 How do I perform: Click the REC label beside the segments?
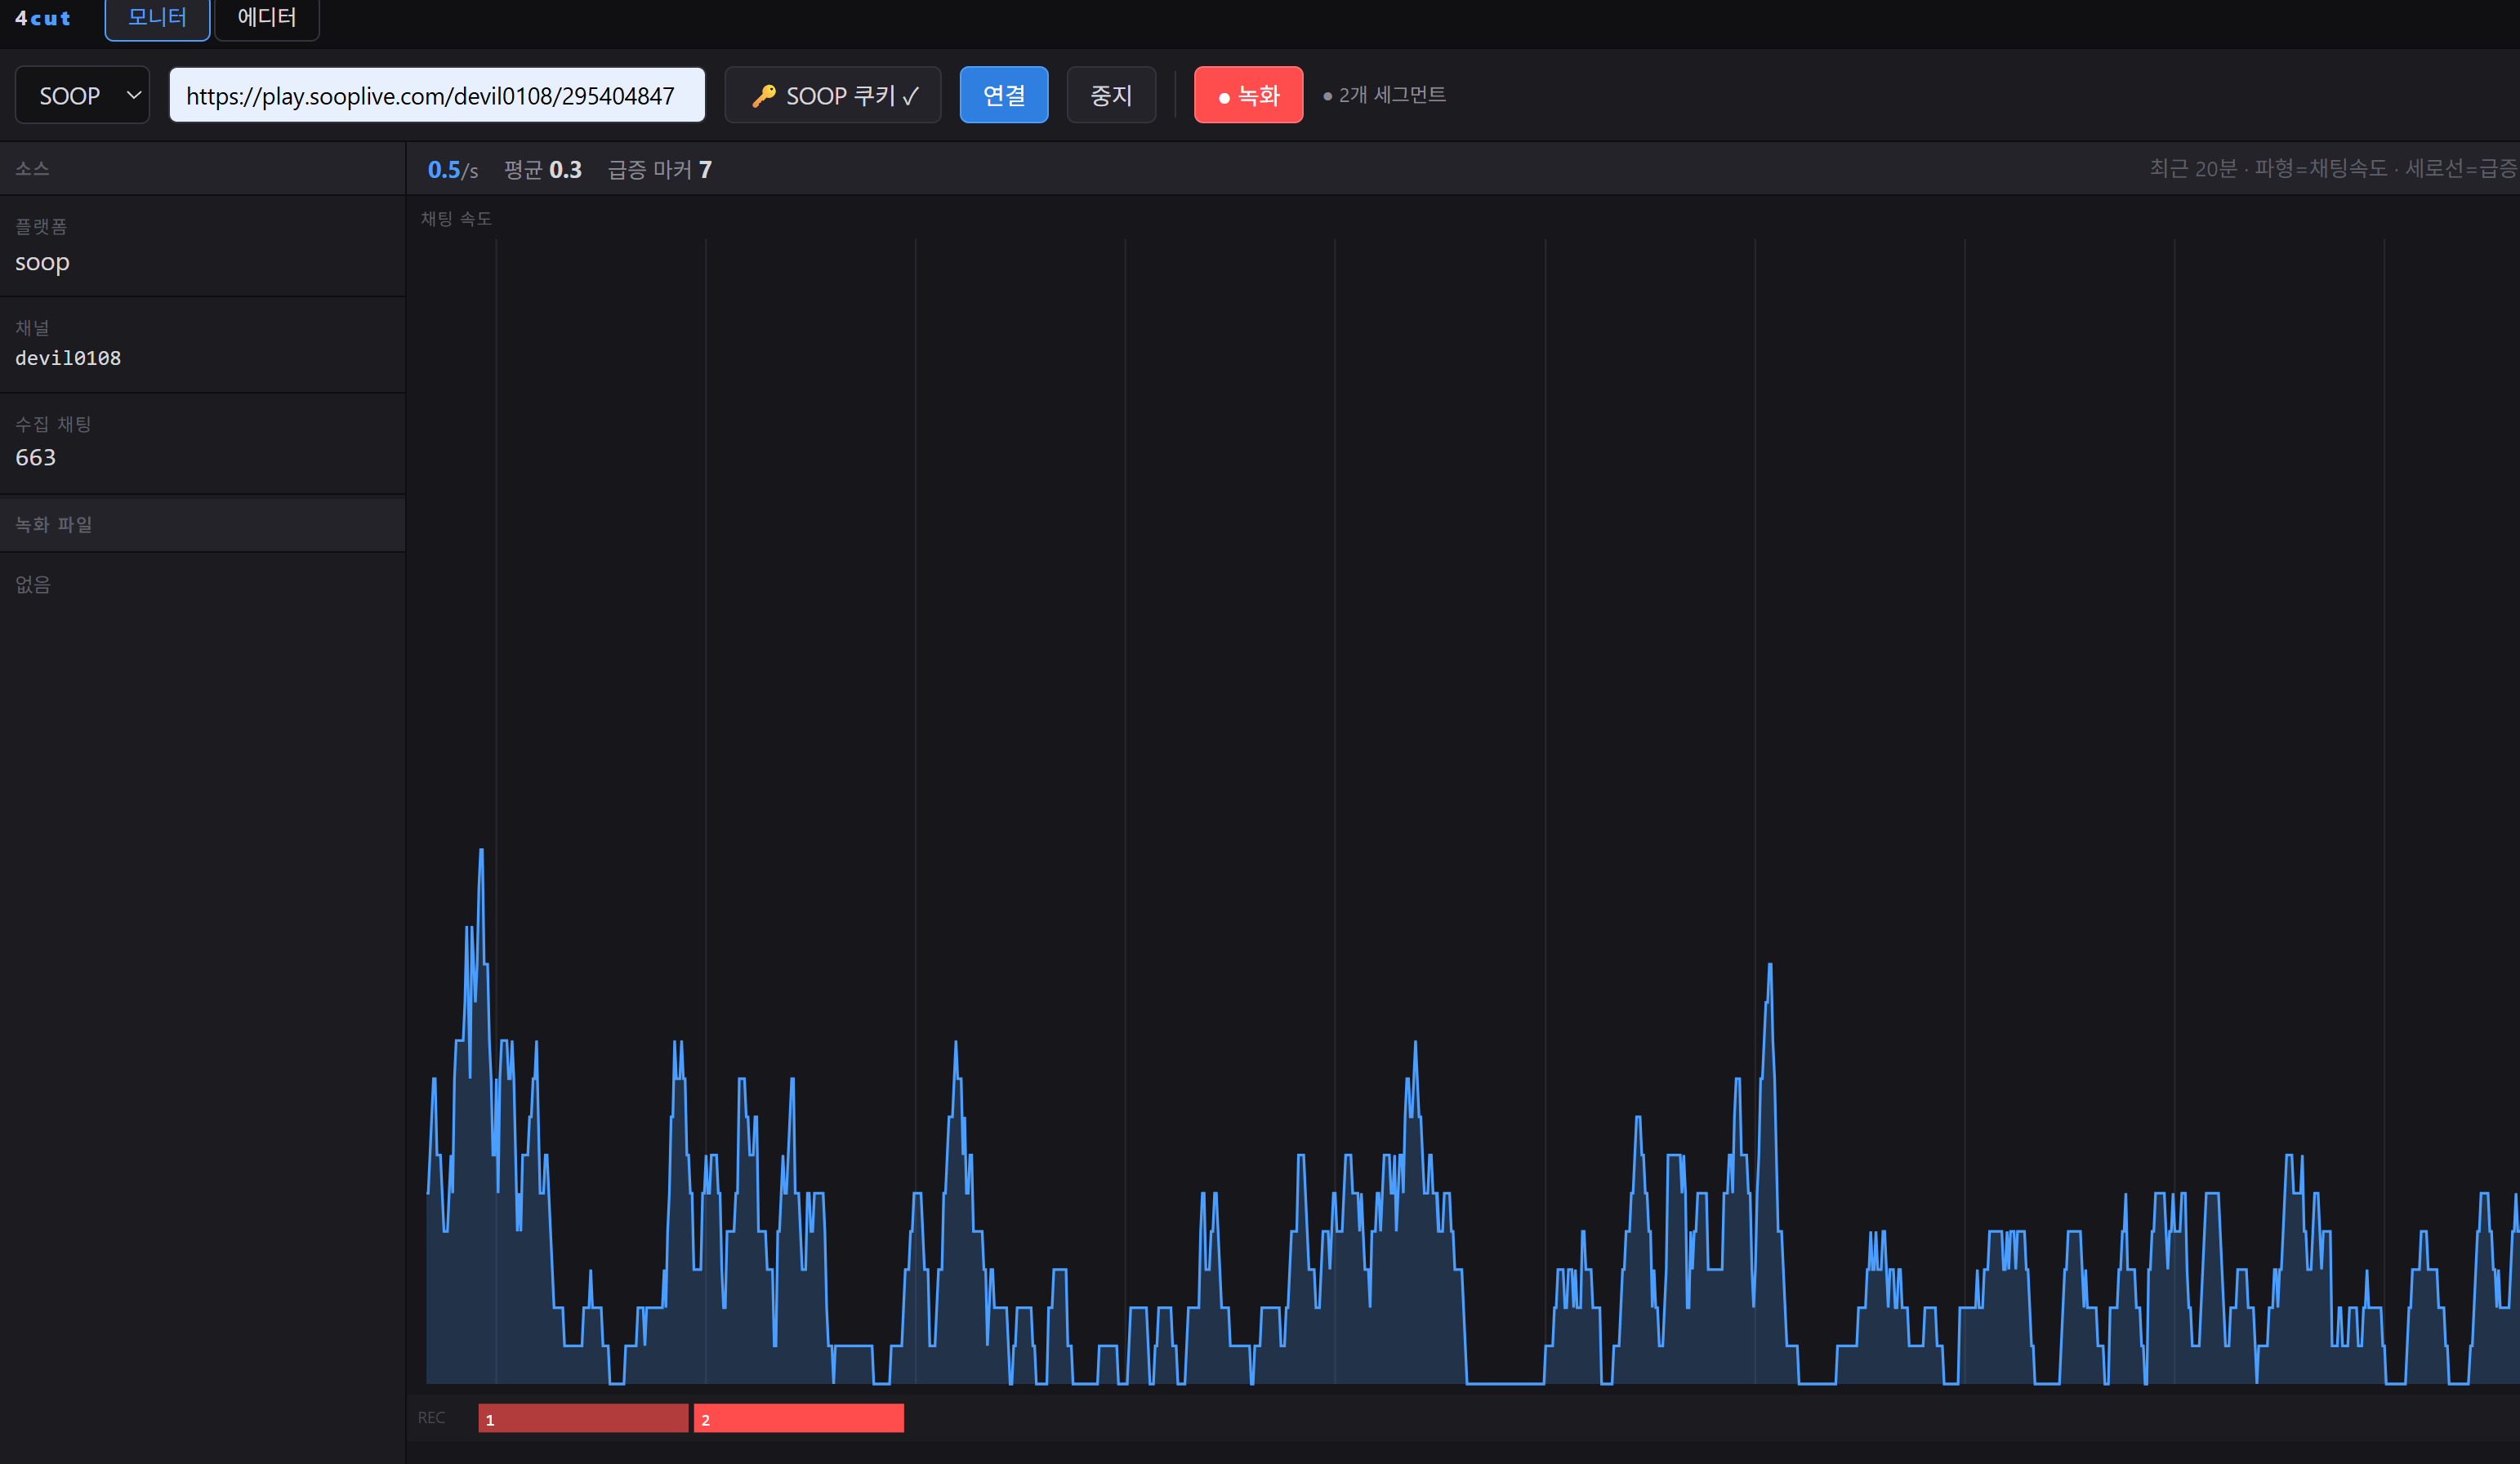pyautogui.click(x=431, y=1418)
